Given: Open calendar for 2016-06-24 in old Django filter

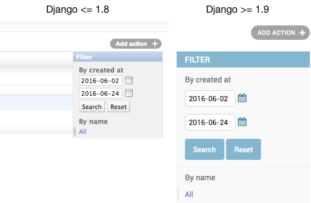Looking at the screenshot, I should click(x=129, y=93).
